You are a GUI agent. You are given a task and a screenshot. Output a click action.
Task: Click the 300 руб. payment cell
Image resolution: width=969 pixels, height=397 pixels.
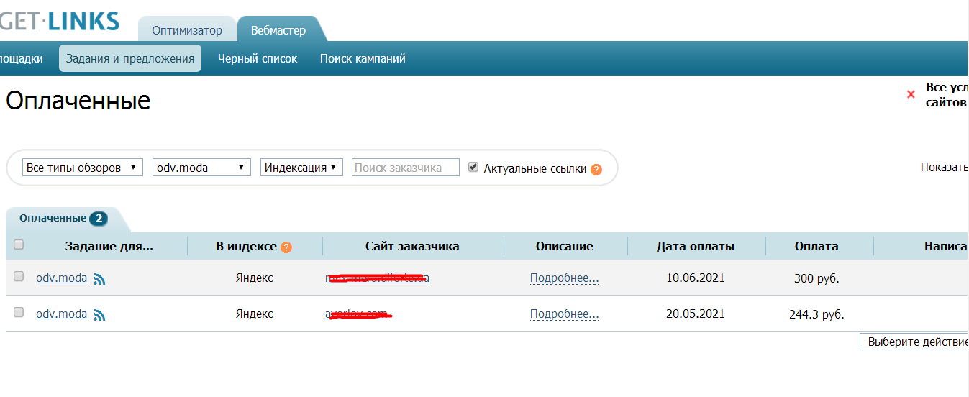[x=816, y=278]
